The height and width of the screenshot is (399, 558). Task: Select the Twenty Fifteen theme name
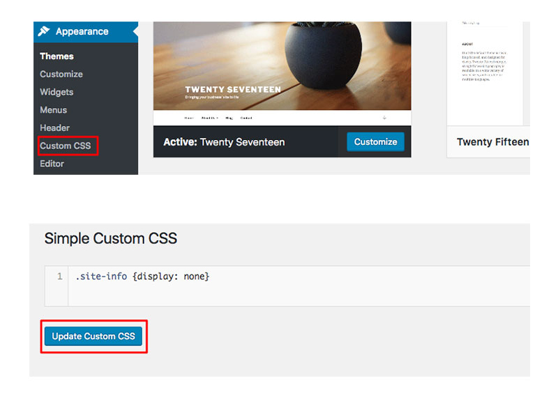point(493,142)
